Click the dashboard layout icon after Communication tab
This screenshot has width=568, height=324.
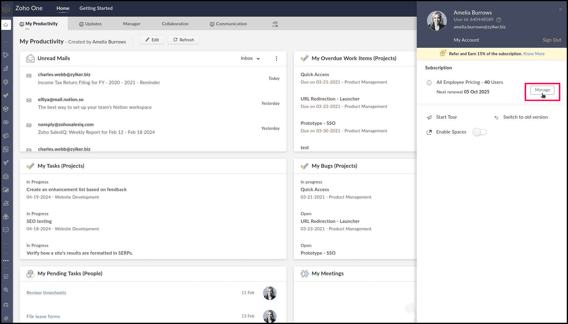click(275, 24)
